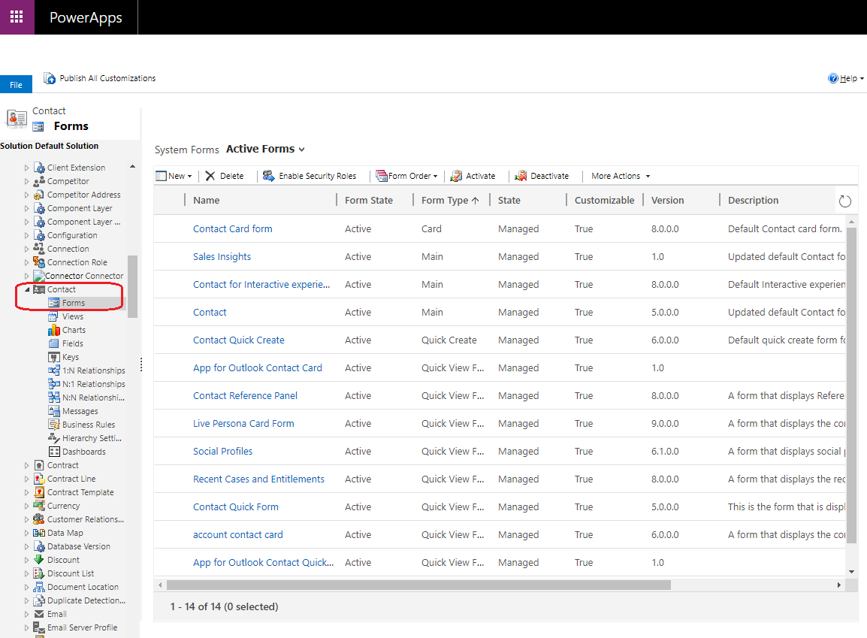Open N:1 Relationships icon
The height and width of the screenshot is (638, 867).
click(x=53, y=384)
